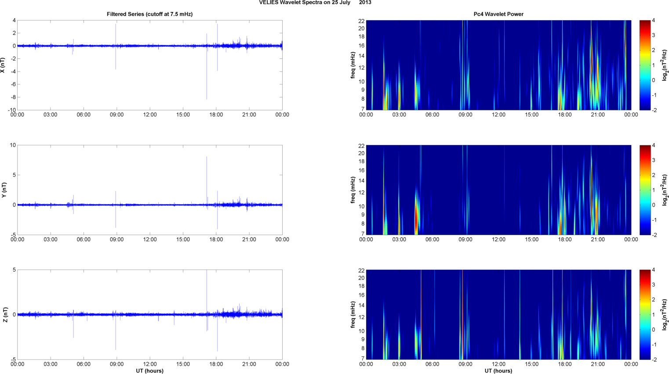Select the middle wavelet plot's colorbar

(x=644, y=190)
